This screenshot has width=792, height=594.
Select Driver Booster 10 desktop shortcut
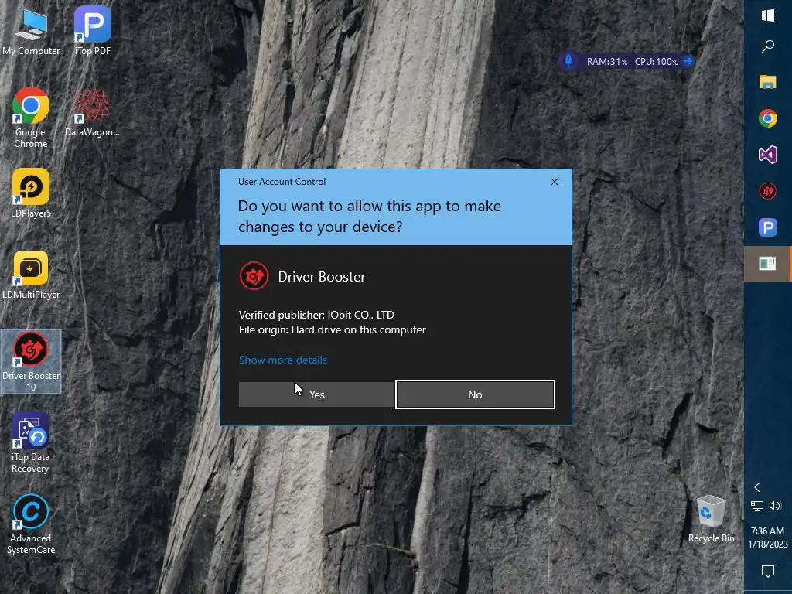click(31, 362)
